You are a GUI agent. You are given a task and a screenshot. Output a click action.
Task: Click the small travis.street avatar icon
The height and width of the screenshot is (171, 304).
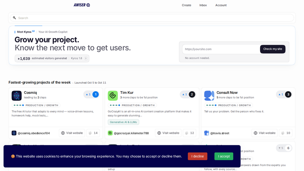206,133
